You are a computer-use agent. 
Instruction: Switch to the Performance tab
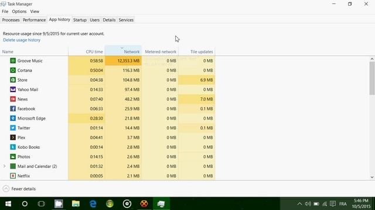(x=34, y=20)
